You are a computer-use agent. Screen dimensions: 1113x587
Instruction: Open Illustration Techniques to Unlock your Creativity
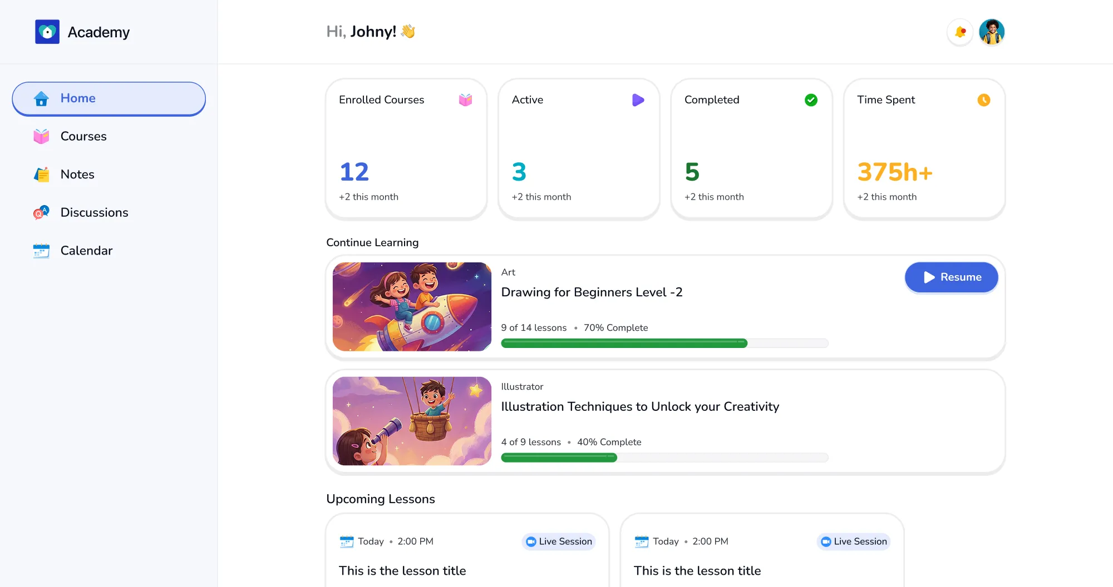click(640, 407)
